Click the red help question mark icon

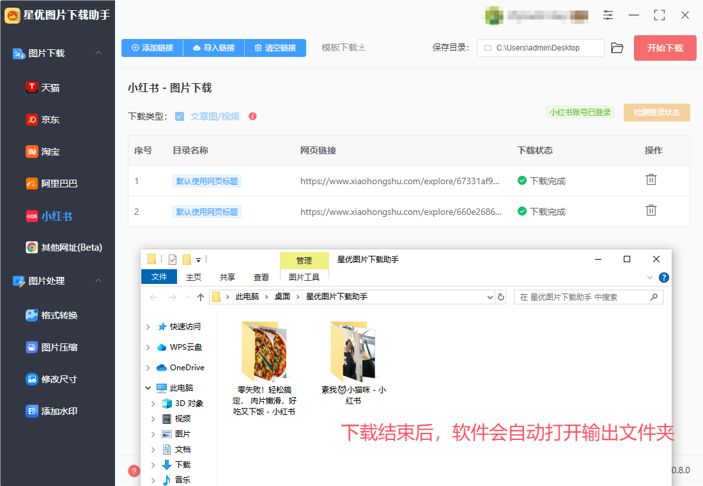click(x=134, y=471)
